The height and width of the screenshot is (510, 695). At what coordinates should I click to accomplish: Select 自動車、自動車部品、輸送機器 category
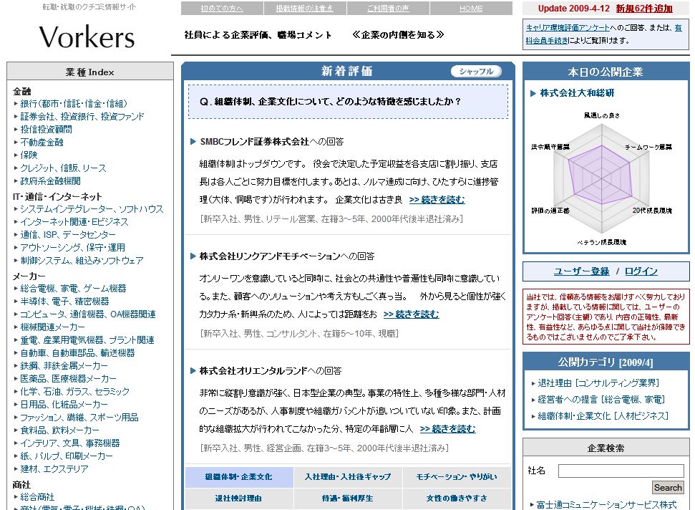(x=77, y=353)
